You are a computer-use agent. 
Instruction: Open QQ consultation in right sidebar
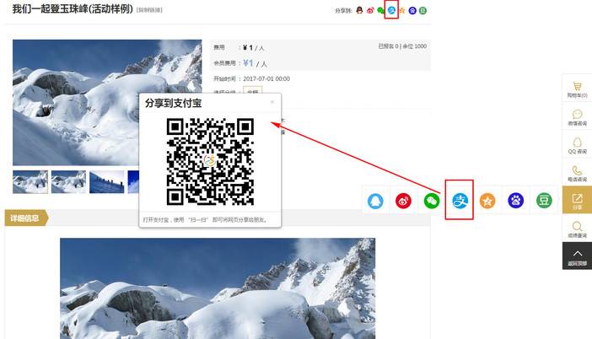(577, 145)
